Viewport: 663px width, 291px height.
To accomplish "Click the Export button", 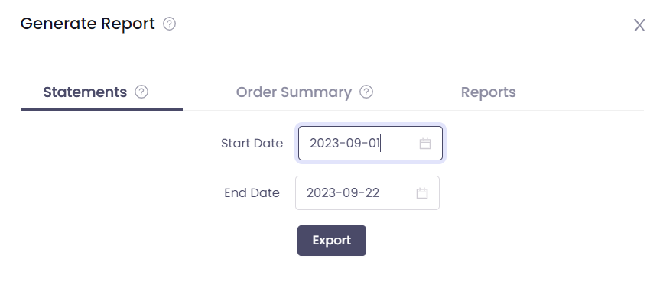I will (332, 241).
